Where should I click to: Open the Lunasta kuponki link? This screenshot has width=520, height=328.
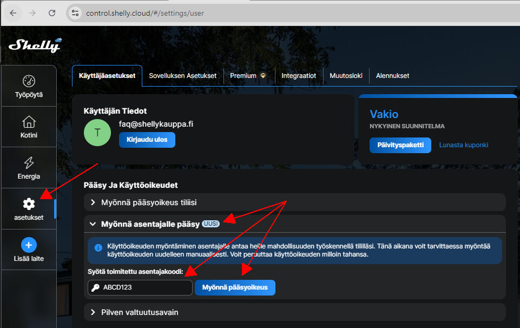coord(463,145)
